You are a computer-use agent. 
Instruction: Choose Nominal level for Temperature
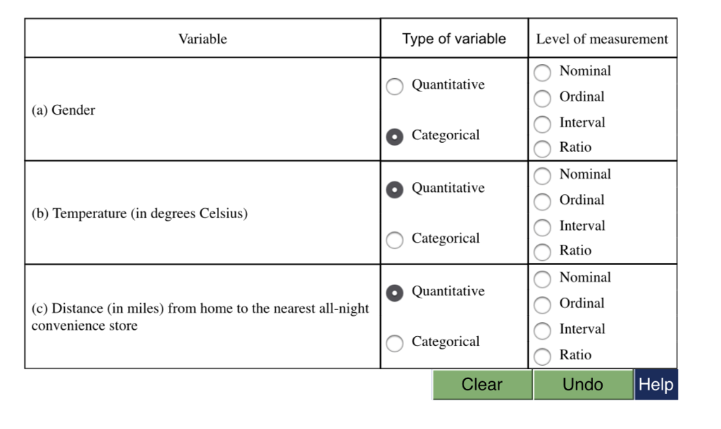[543, 175]
